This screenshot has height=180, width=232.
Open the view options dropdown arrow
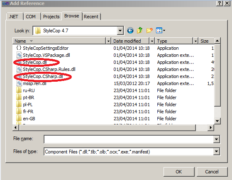tap(164, 31)
